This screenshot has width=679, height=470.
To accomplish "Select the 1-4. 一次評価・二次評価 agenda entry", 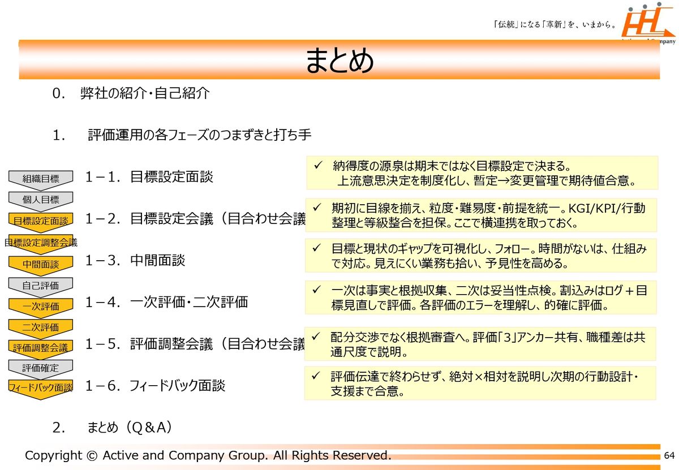I will click(x=166, y=302).
